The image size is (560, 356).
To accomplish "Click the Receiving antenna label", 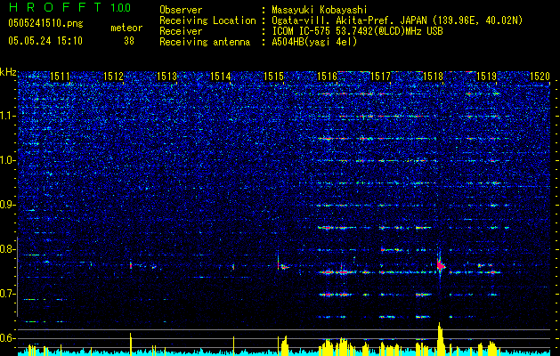I will tap(205, 42).
